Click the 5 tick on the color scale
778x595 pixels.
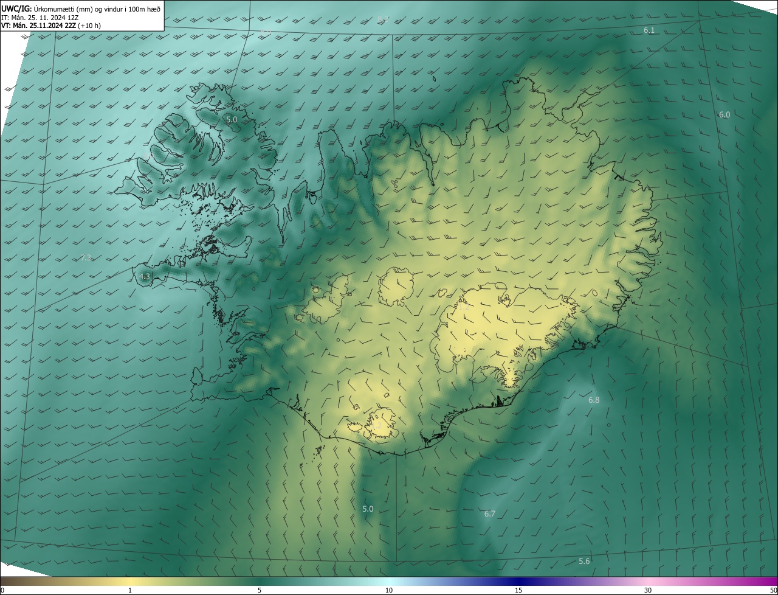pos(260,591)
